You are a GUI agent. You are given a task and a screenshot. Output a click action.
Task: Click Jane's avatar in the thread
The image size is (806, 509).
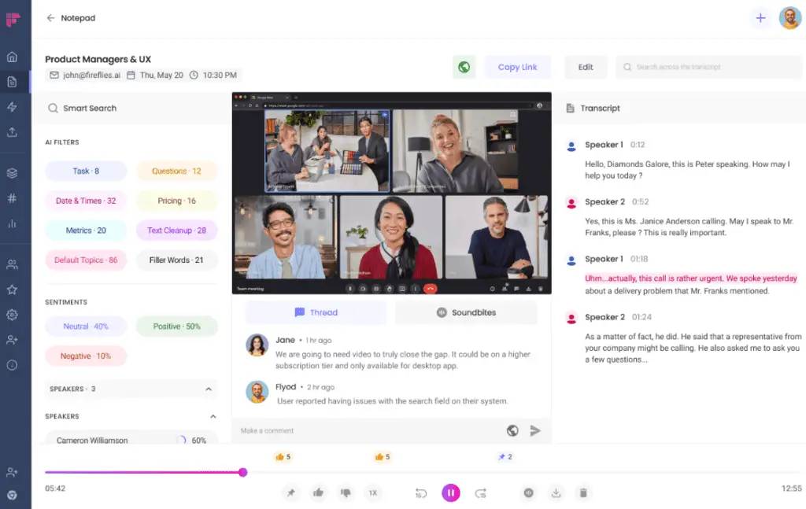tap(257, 345)
